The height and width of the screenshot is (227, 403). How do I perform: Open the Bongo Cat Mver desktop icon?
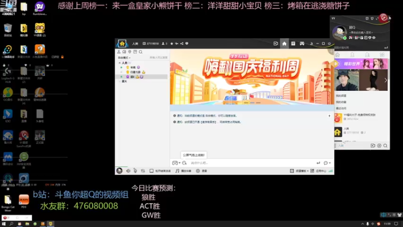[x=8, y=203]
